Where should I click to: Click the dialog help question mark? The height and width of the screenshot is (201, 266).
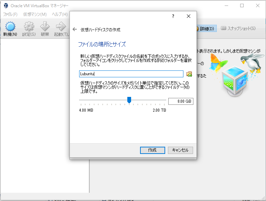(x=173, y=16)
